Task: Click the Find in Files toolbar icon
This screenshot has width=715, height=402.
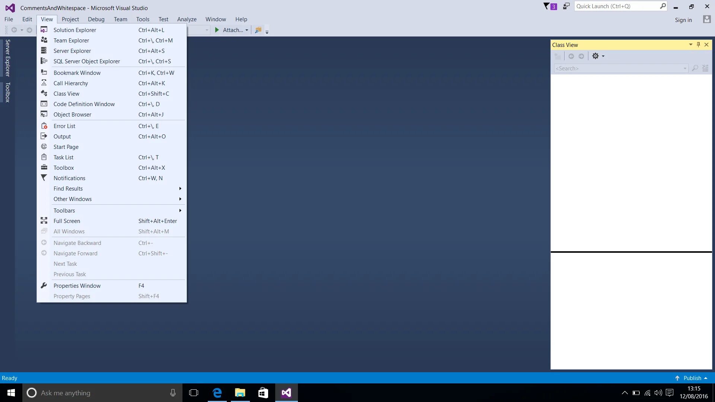Action: [258, 30]
